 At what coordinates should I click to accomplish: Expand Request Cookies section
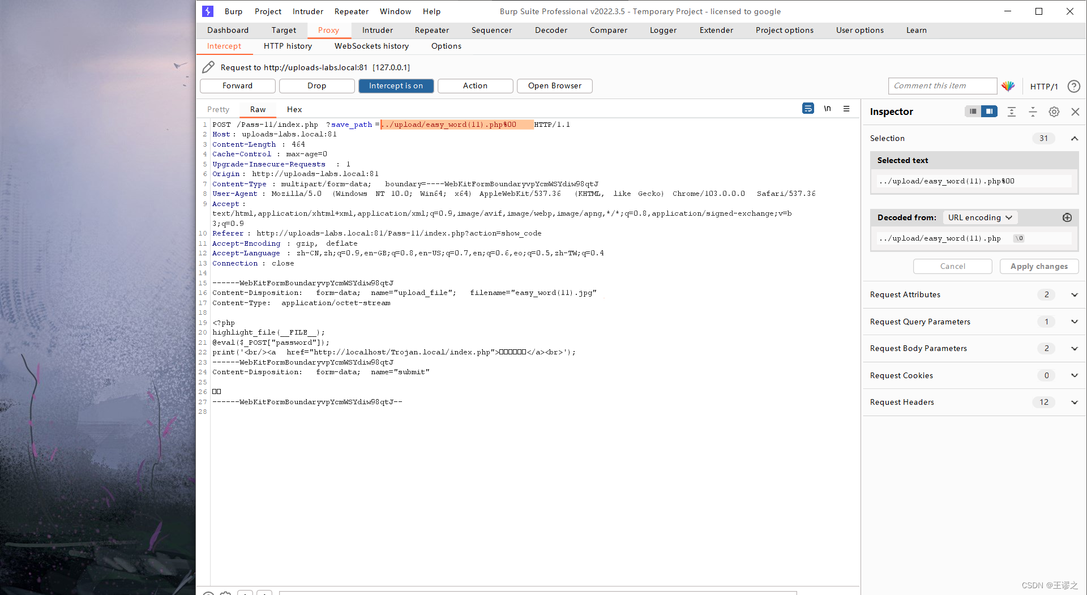coord(1074,375)
